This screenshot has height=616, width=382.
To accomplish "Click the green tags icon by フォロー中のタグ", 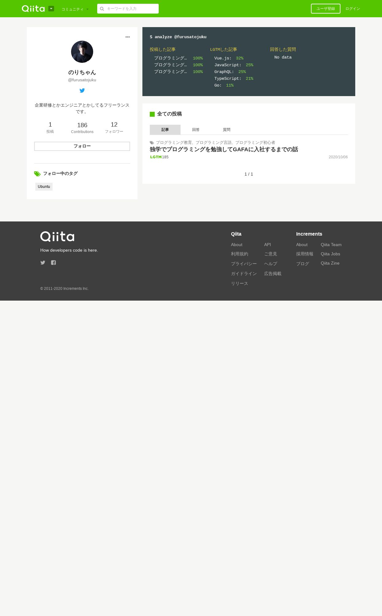I will click(37, 174).
